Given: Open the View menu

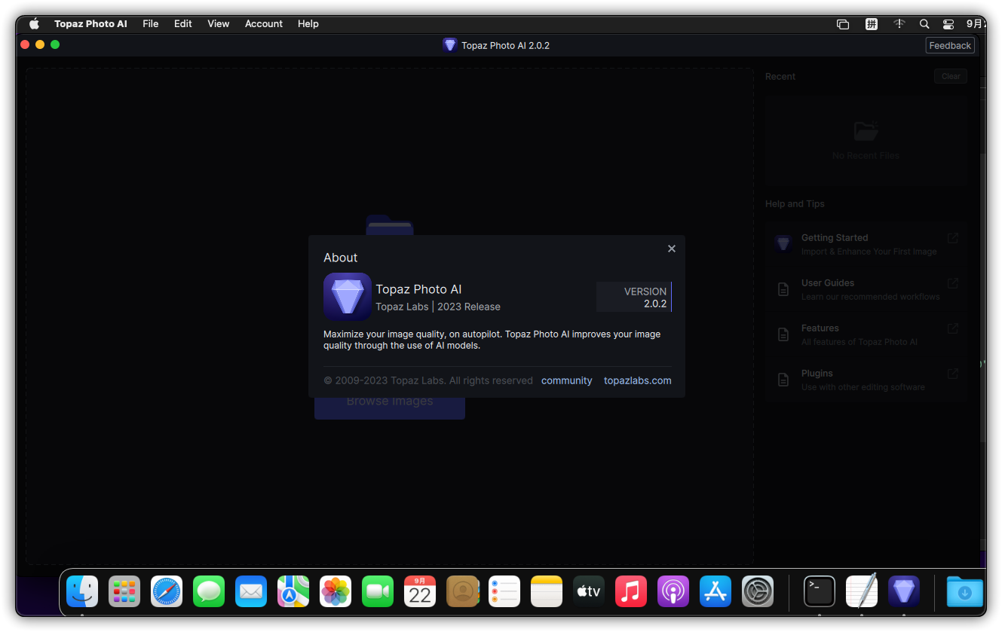Looking at the screenshot, I should point(219,23).
